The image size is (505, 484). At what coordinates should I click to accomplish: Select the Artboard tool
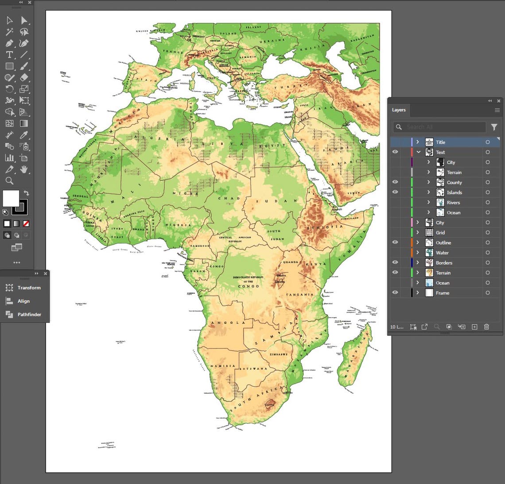click(x=24, y=158)
